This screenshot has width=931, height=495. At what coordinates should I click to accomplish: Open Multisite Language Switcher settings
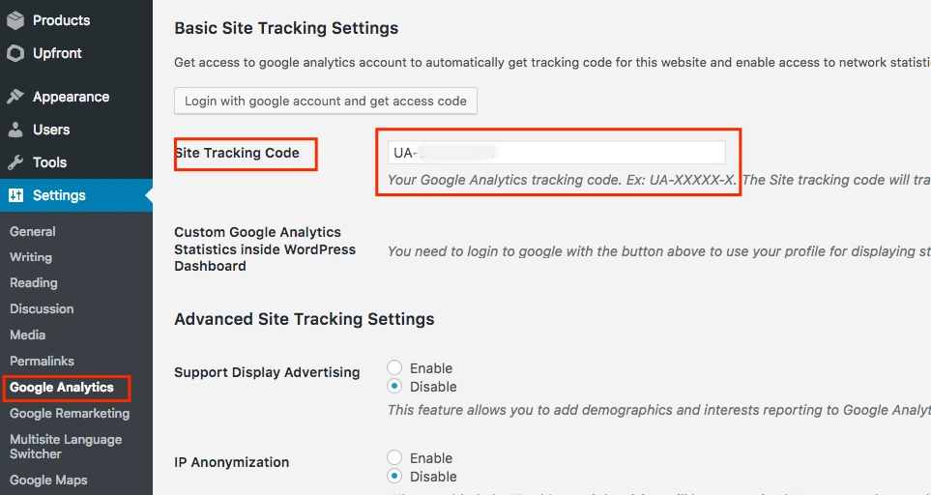66,447
